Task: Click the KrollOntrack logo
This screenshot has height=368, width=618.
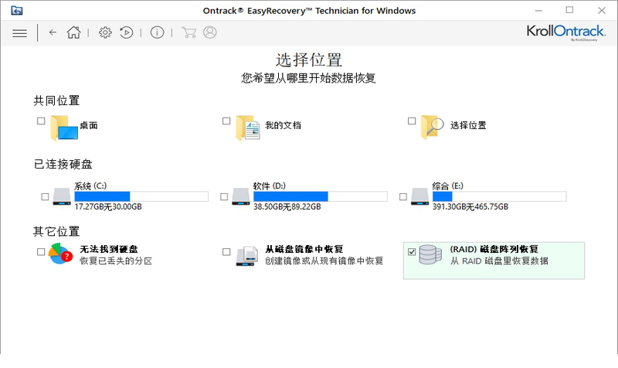Action: tap(565, 32)
